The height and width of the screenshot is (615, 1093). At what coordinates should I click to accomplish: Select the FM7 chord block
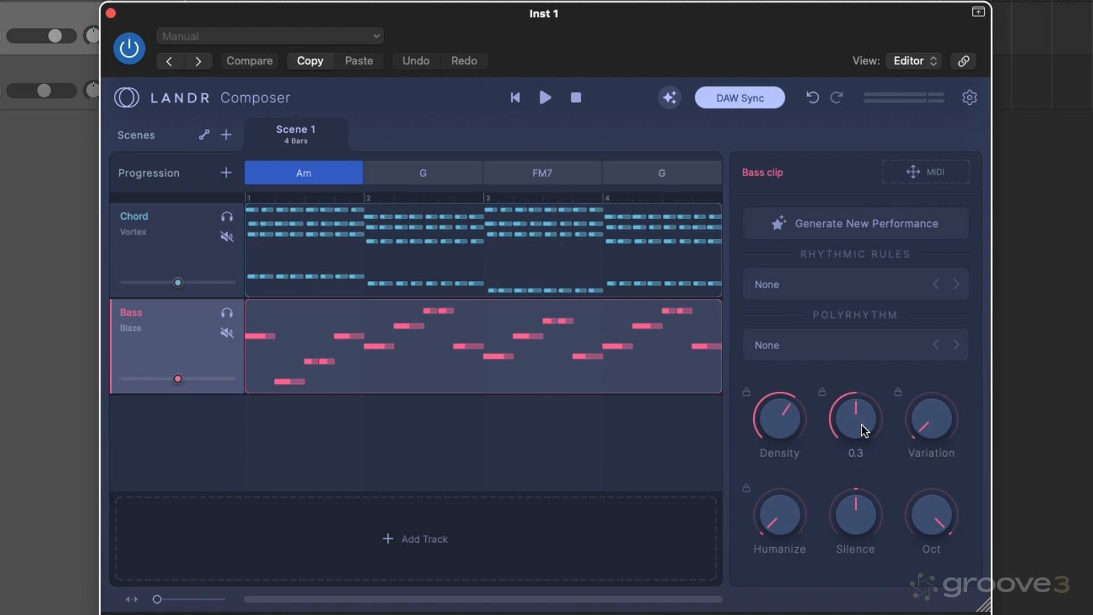click(542, 173)
